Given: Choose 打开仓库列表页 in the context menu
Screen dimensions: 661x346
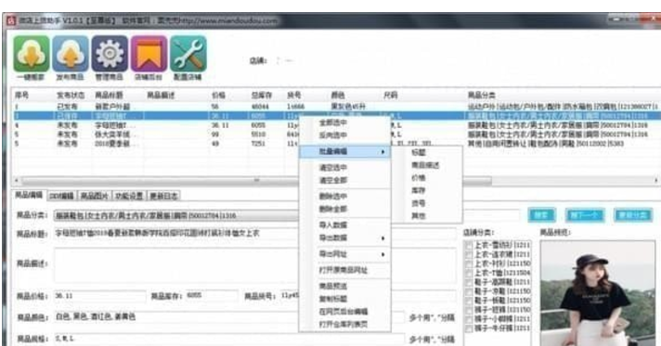Looking at the screenshot, I should coord(344,324).
